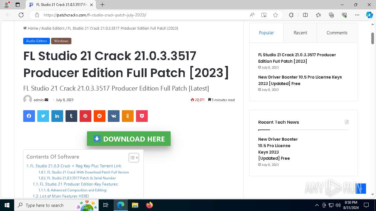The image size is (376, 211).
Task: Open the browser profile icon
Action: coord(6,5)
